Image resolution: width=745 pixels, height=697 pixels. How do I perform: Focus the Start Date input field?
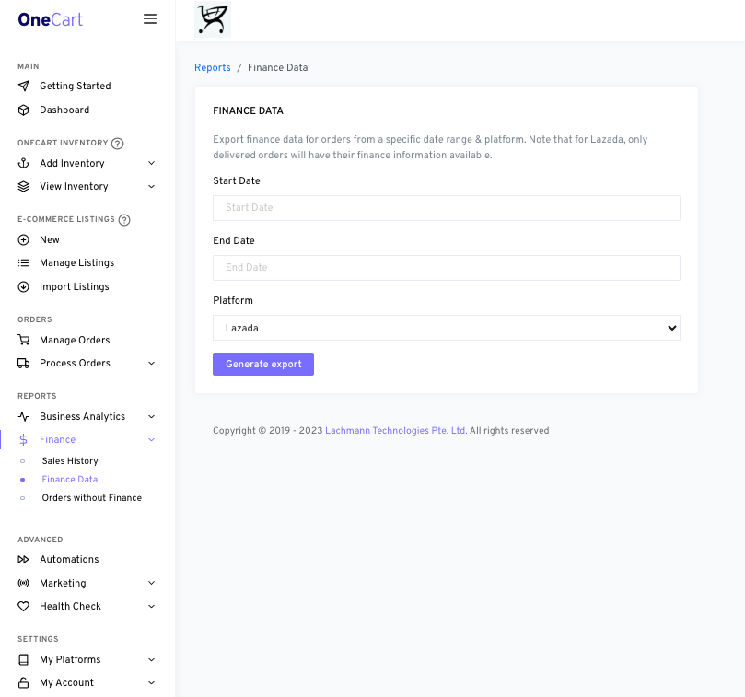tap(446, 208)
